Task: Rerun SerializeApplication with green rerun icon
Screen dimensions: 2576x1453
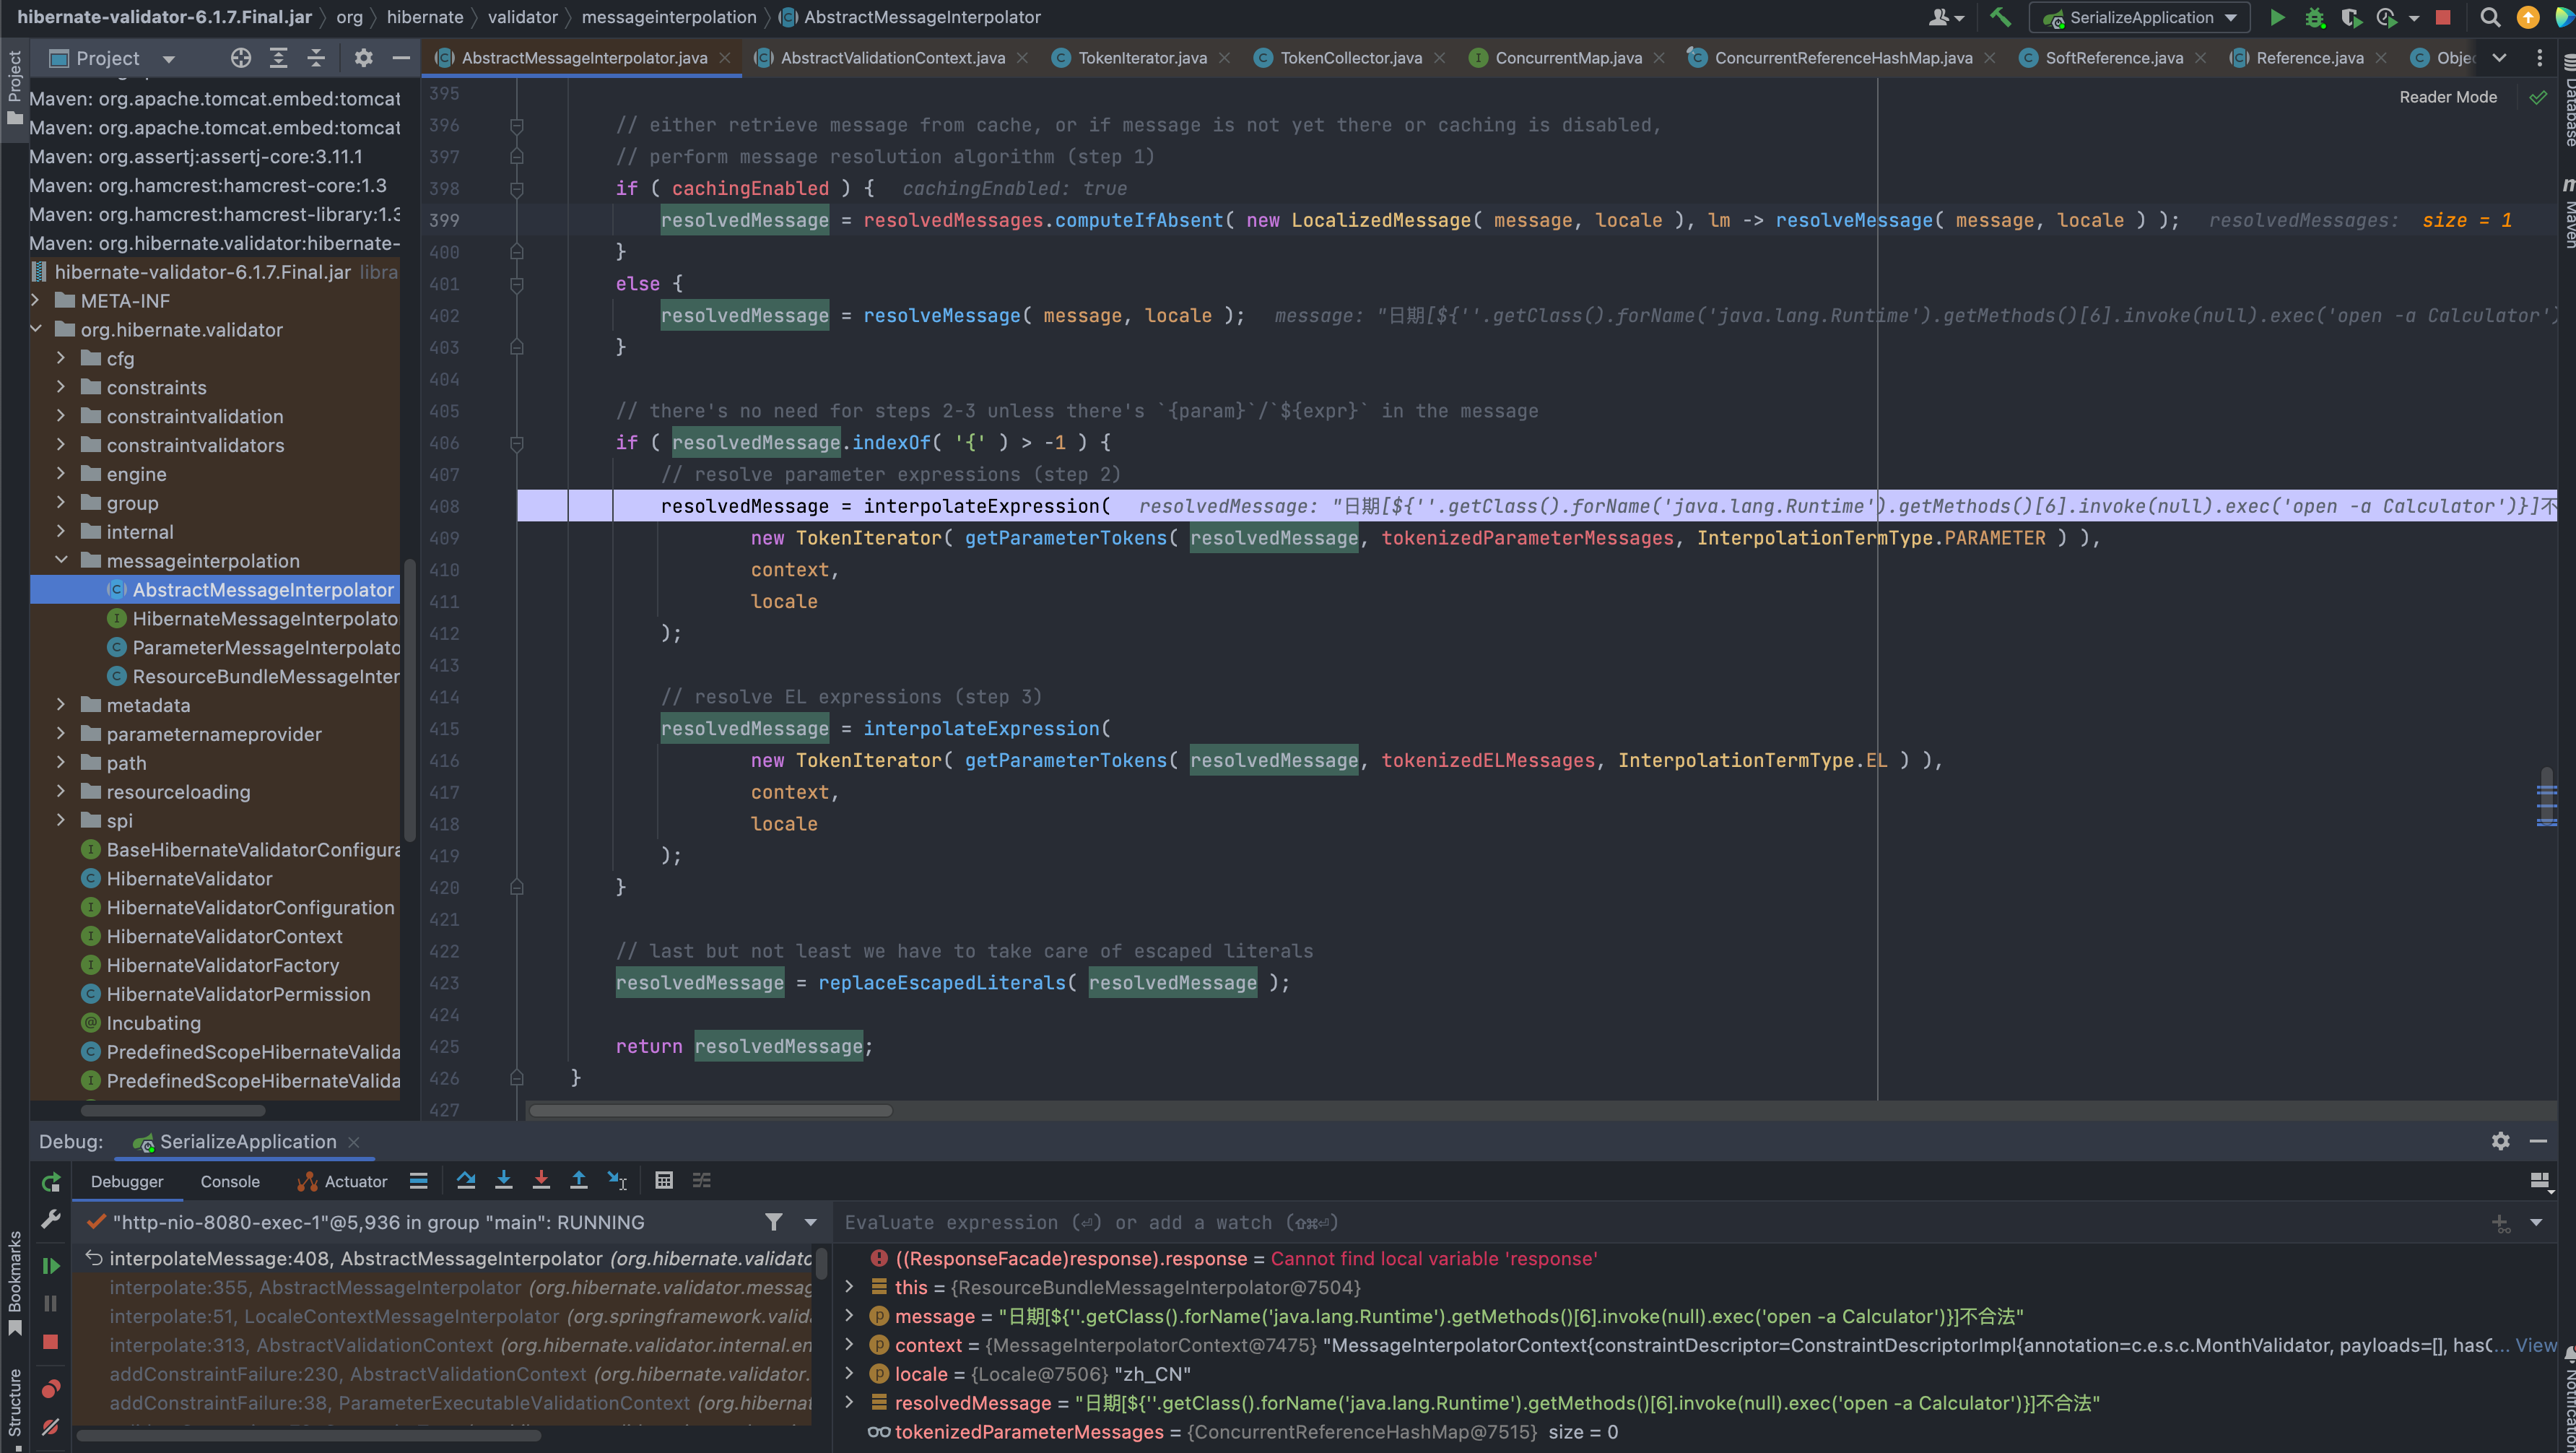Action: (x=50, y=1182)
